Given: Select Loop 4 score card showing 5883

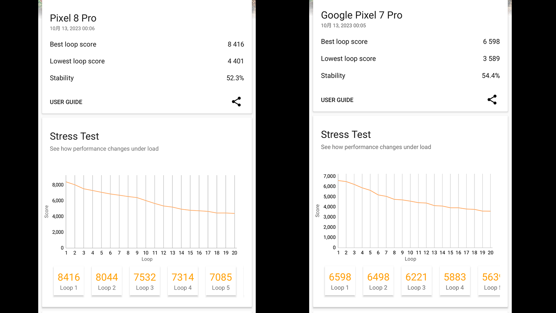Looking at the screenshot, I should pos(455,281).
